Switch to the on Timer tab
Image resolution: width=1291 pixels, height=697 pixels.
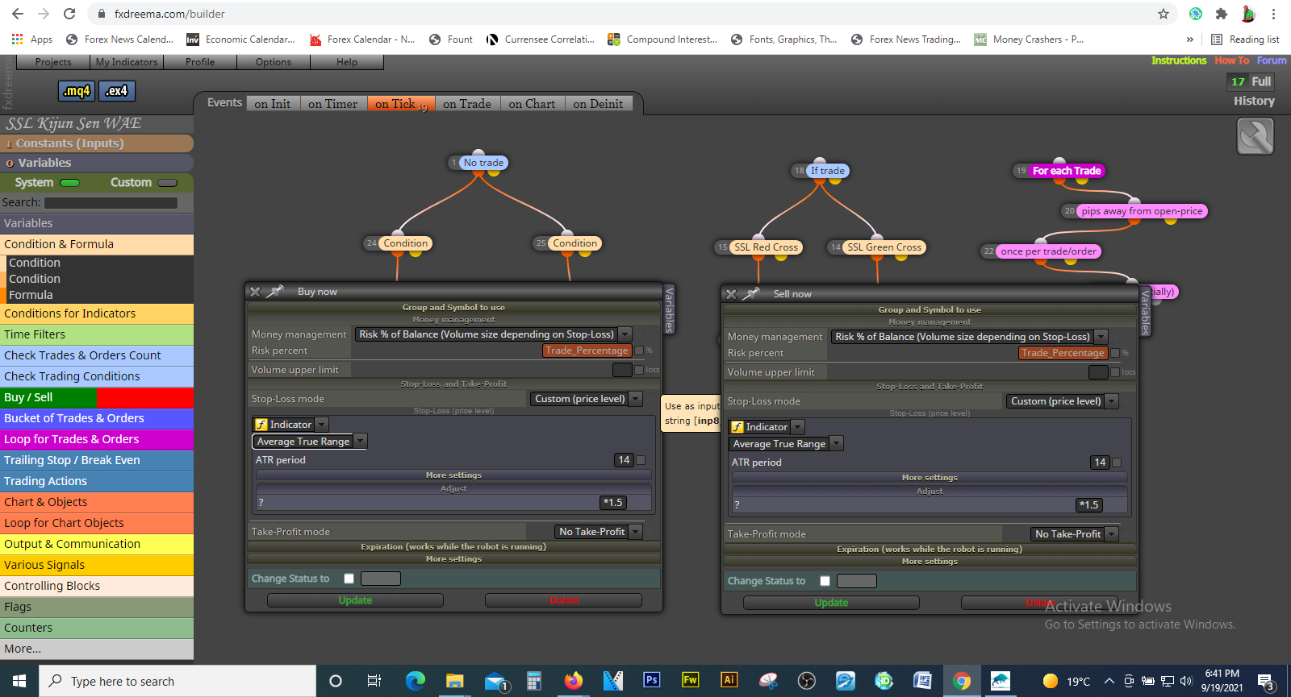[x=332, y=104]
